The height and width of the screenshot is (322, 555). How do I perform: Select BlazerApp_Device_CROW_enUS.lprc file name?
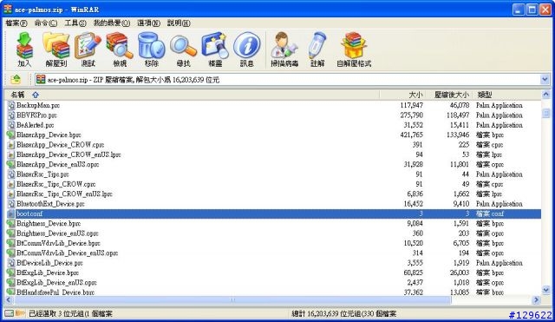(x=69, y=154)
